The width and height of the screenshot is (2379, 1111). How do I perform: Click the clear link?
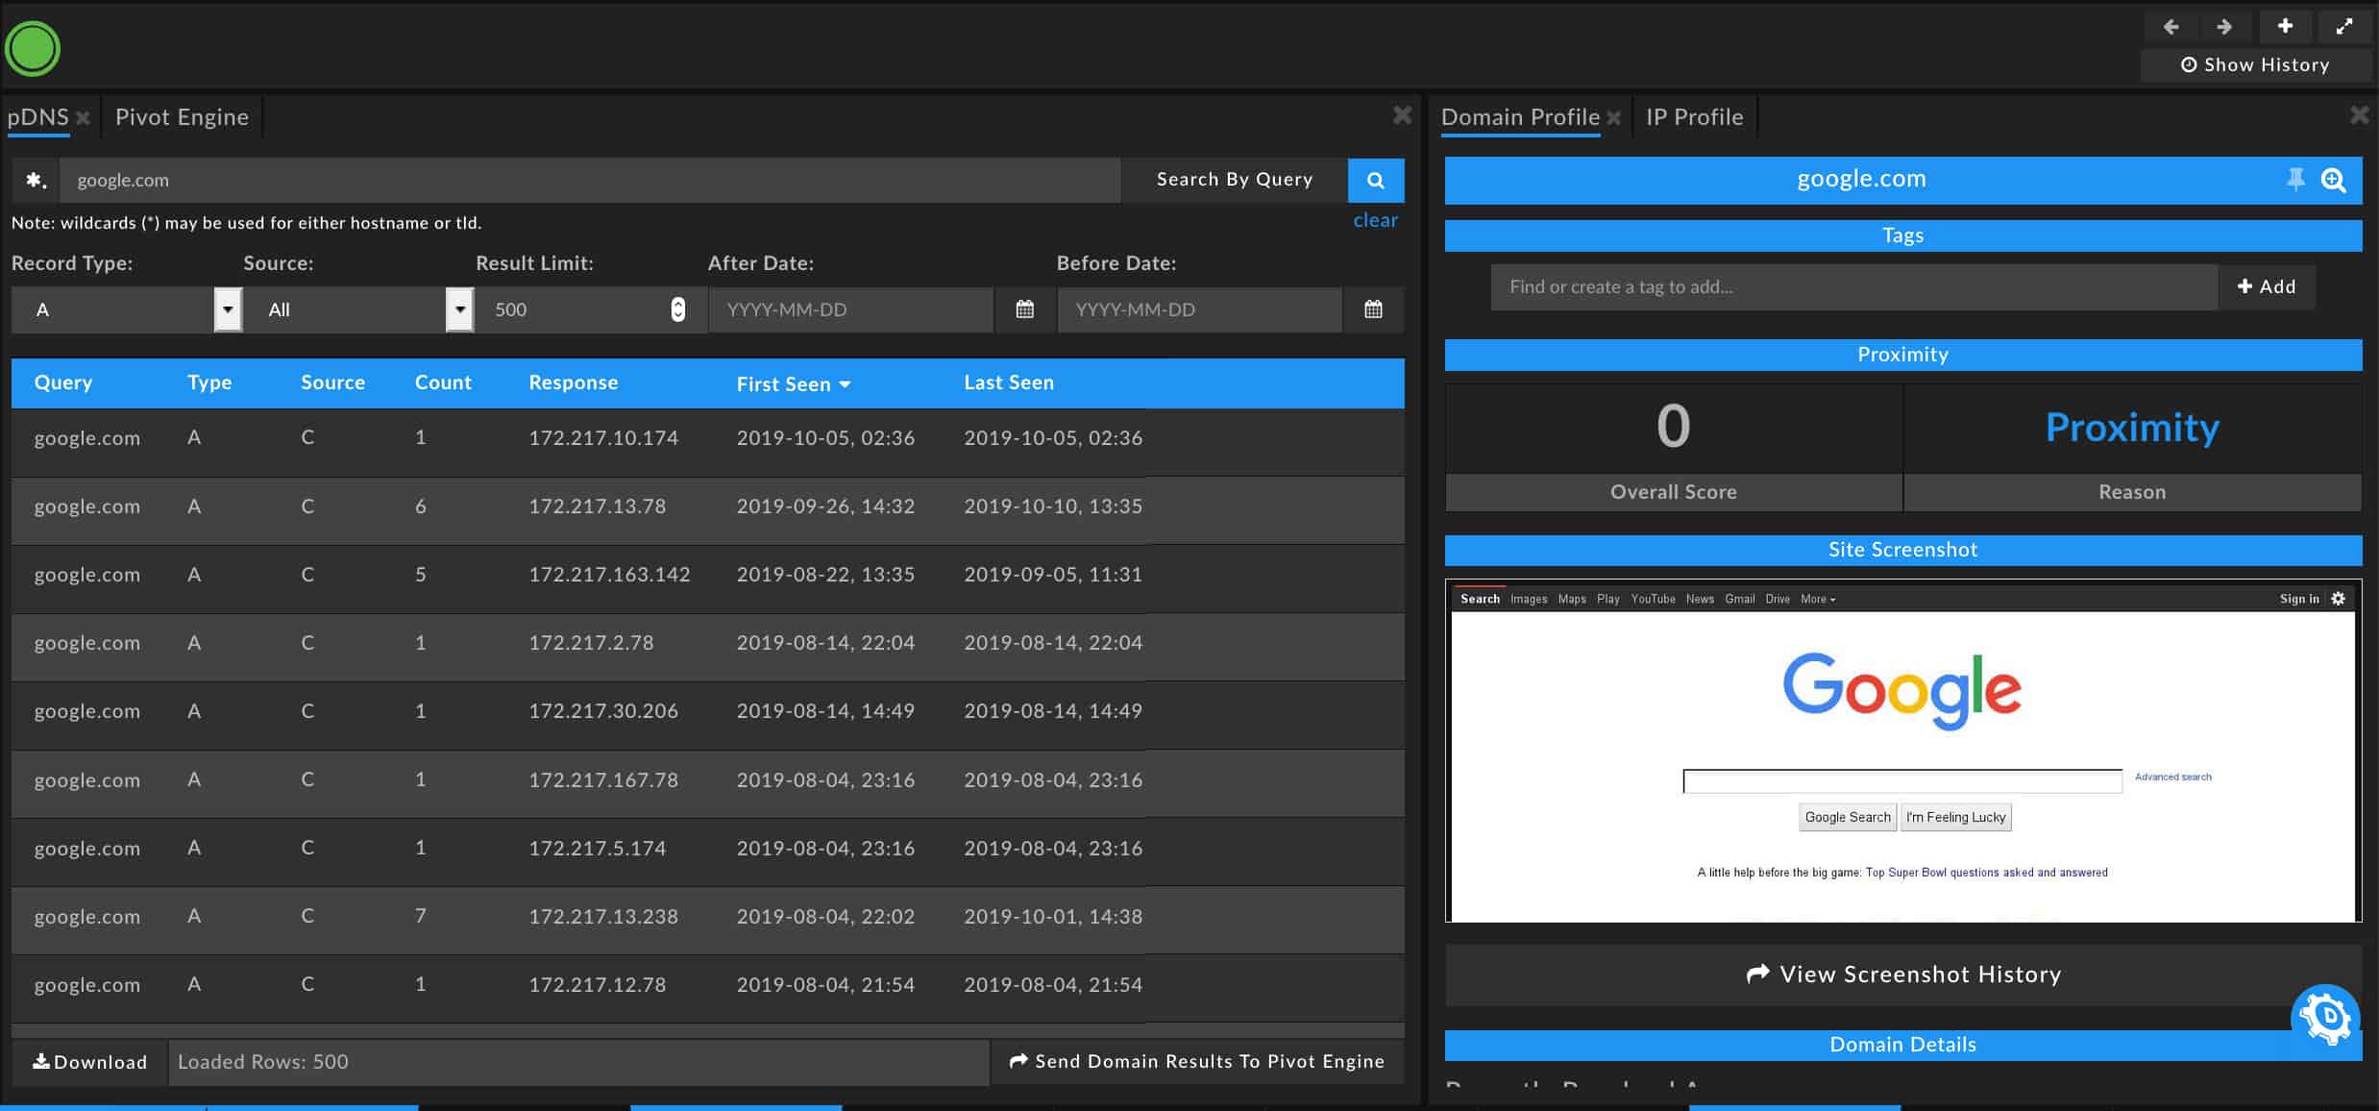click(x=1375, y=220)
